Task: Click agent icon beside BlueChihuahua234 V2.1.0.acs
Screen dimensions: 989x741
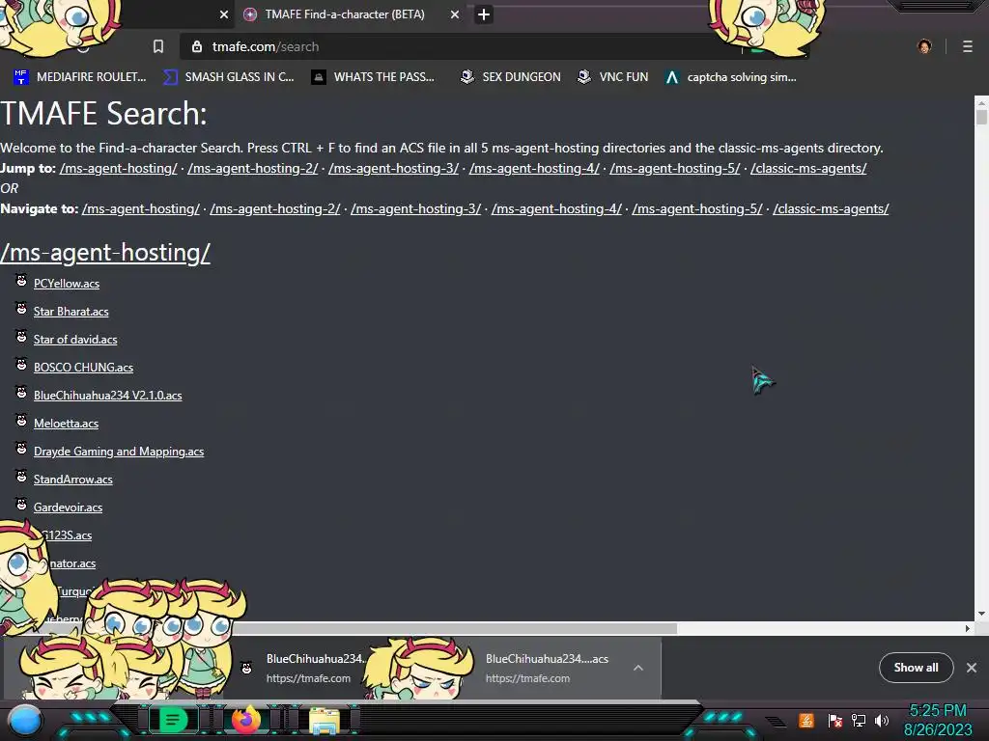Action: pos(21,393)
